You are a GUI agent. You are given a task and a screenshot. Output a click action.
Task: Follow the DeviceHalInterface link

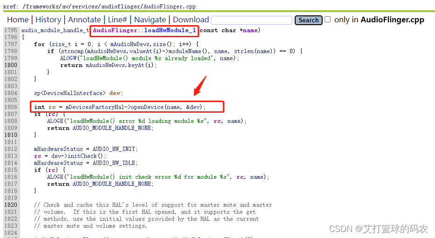point(73,93)
